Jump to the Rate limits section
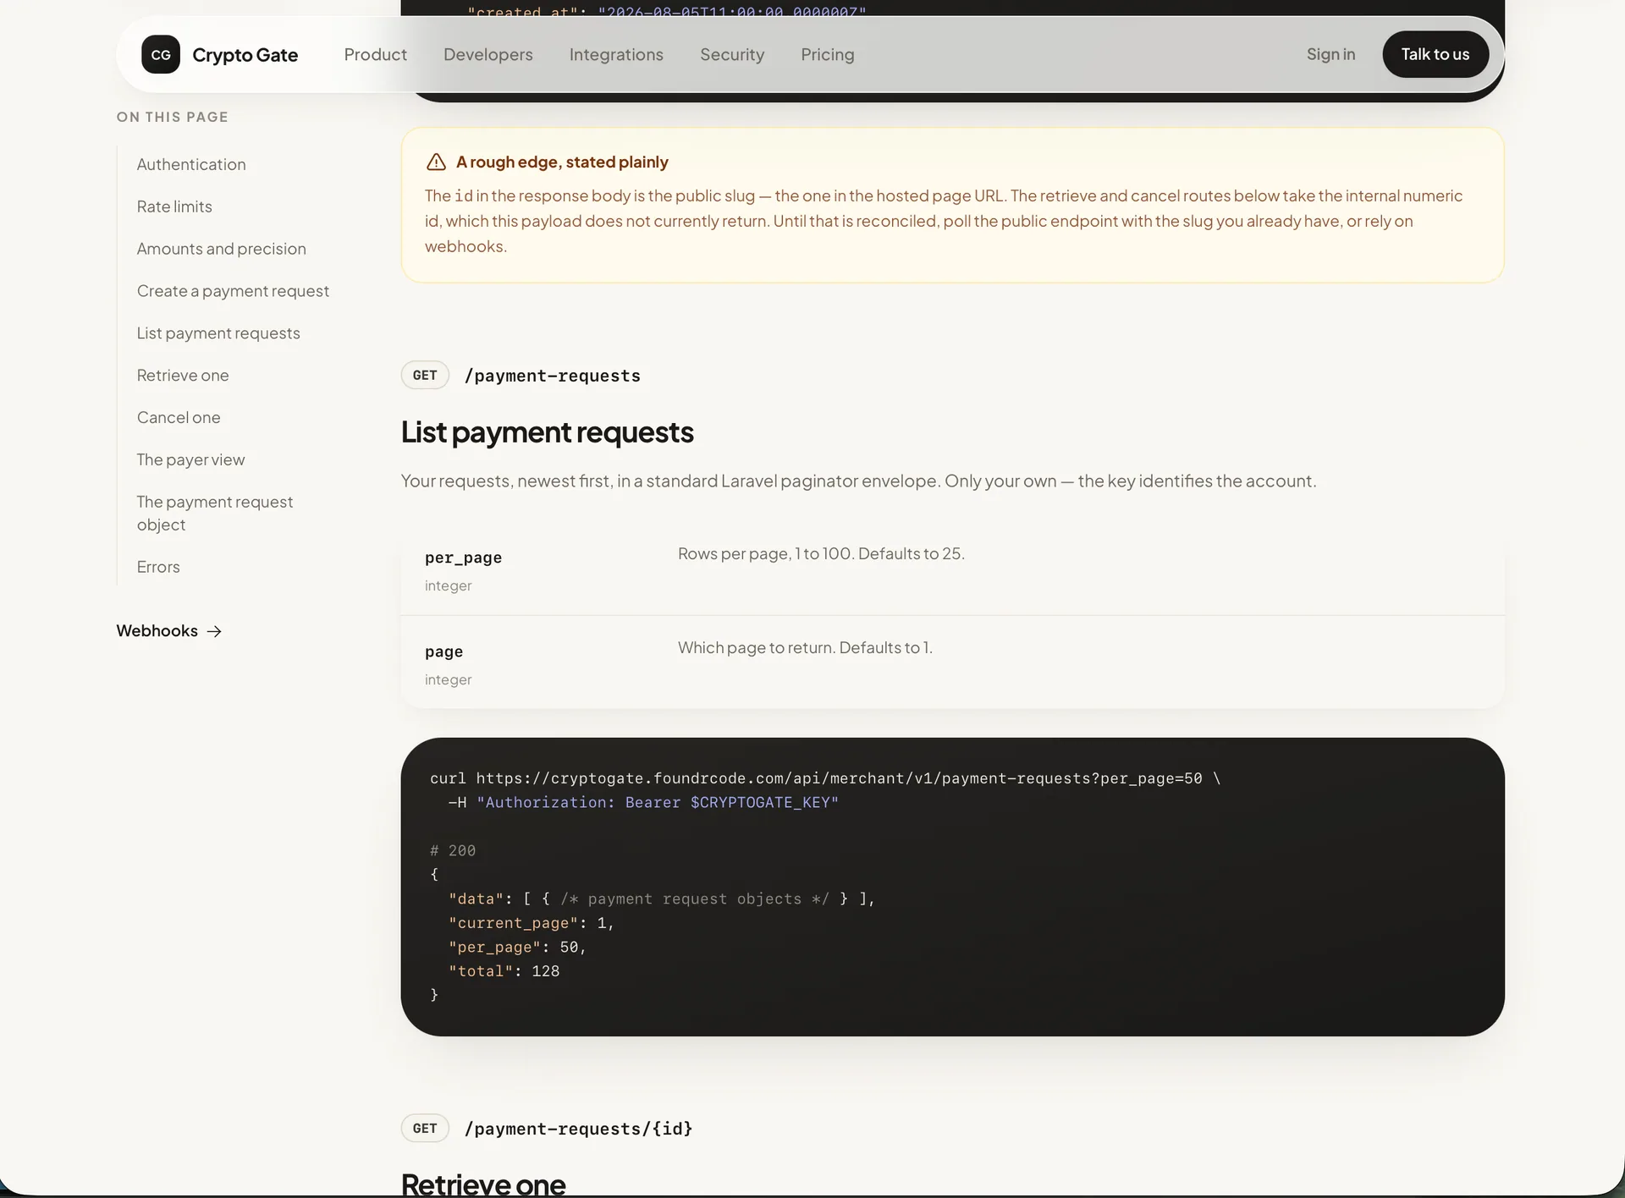This screenshot has height=1198, width=1625. (x=174, y=206)
